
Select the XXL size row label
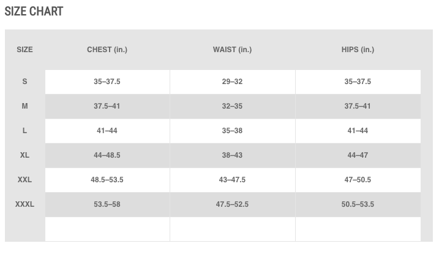[24, 180]
